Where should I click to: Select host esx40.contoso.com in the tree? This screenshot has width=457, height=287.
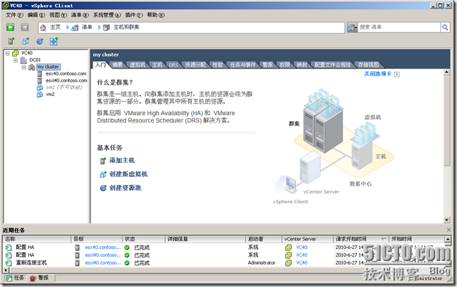pos(66,74)
